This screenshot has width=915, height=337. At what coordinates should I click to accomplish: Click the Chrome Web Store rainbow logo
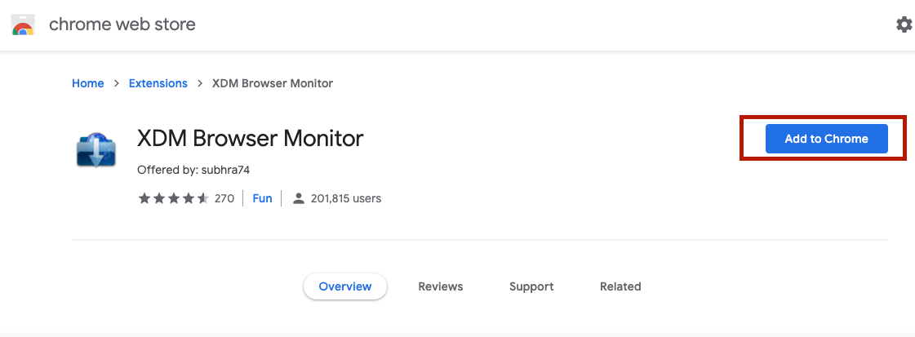point(22,25)
